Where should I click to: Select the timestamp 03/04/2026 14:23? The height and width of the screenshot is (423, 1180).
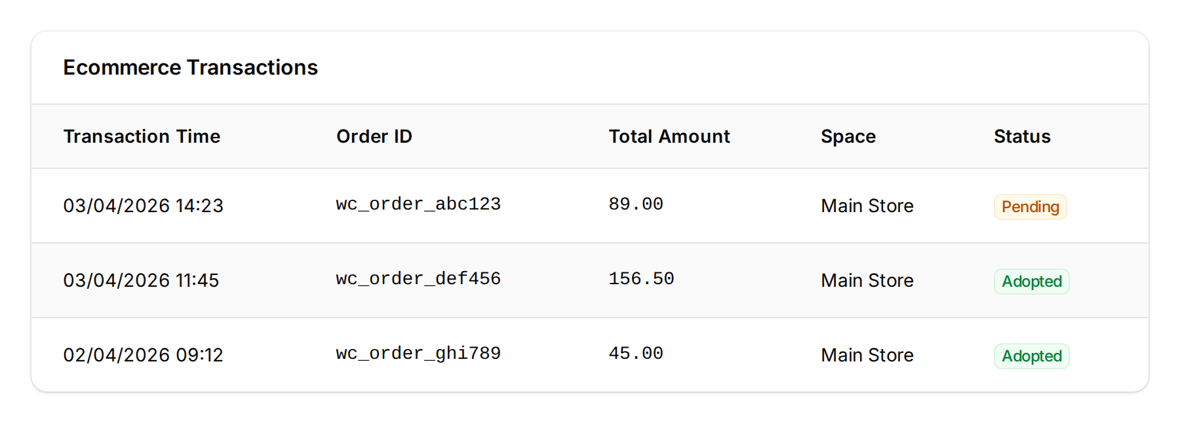point(143,206)
